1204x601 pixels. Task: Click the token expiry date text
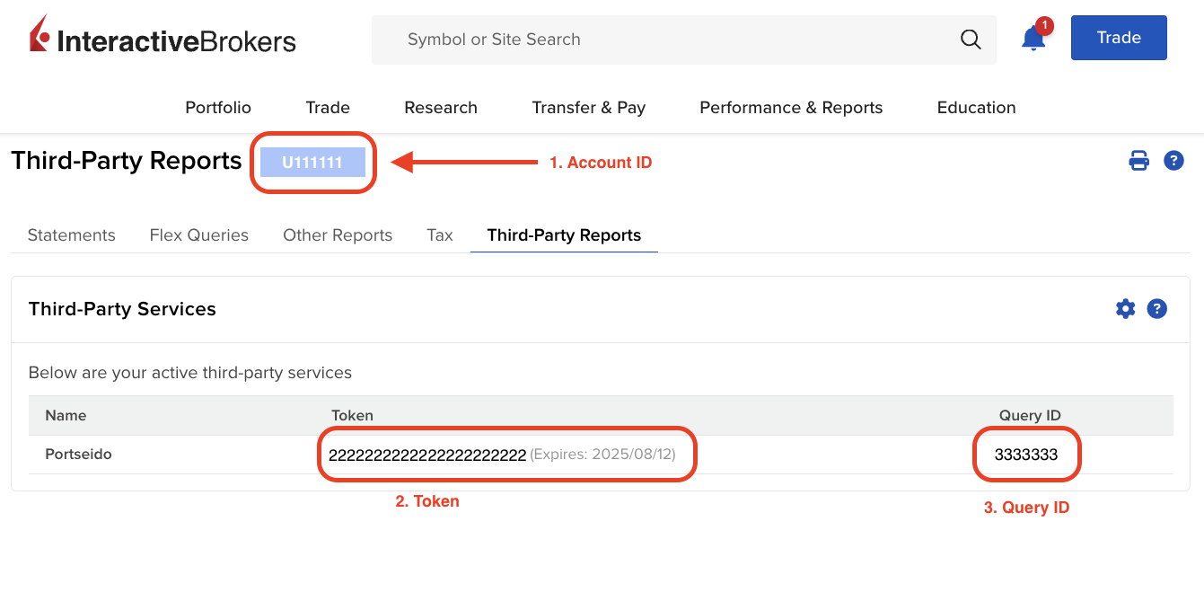click(603, 455)
